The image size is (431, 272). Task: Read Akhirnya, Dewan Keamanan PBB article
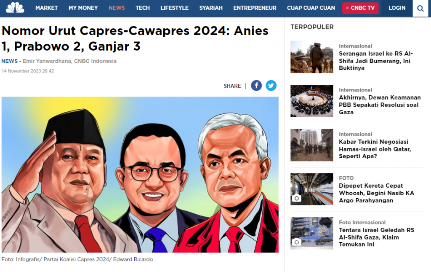click(380, 105)
